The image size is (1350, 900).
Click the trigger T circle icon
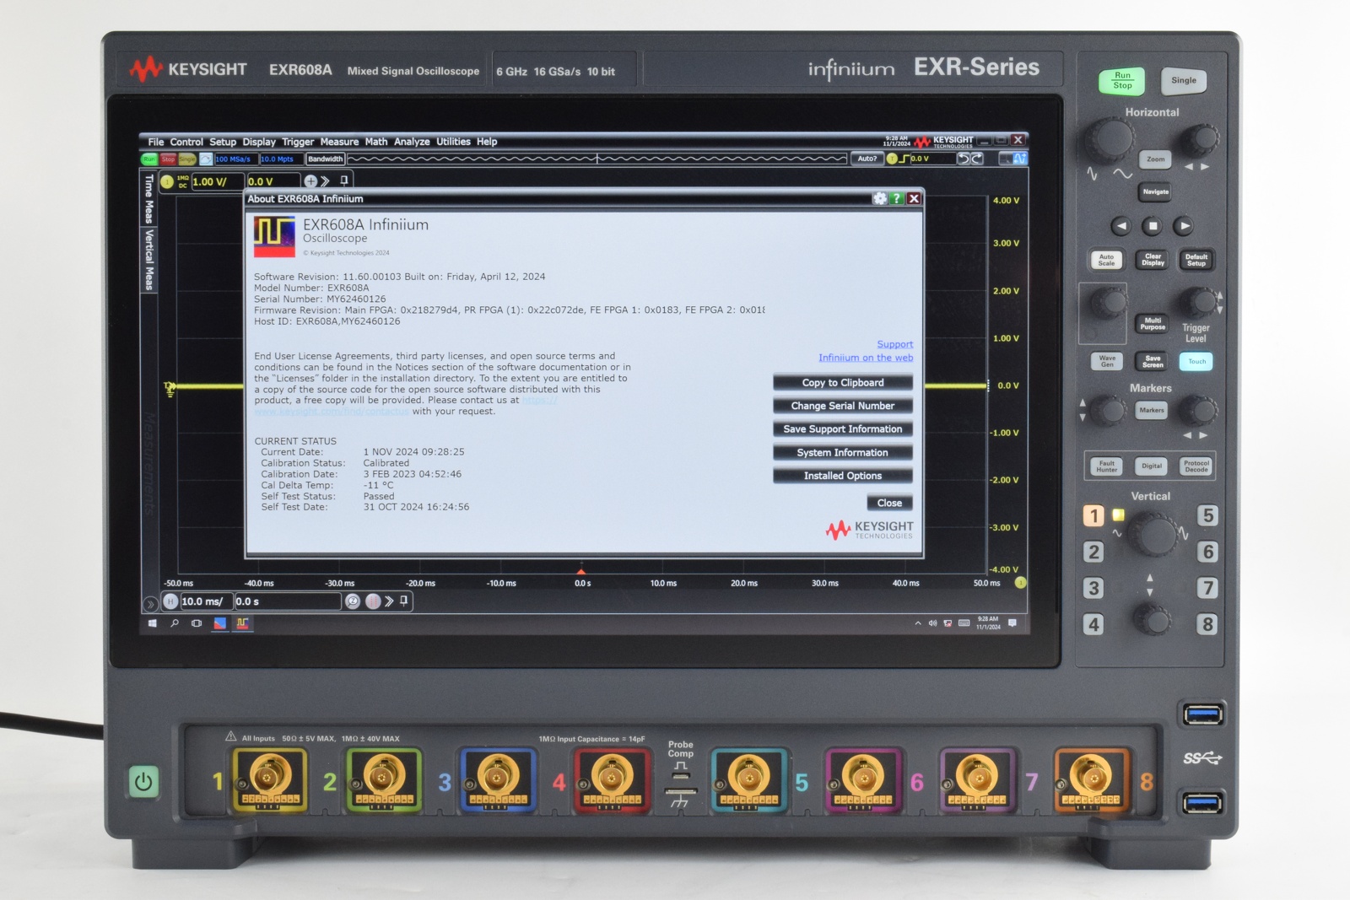(892, 159)
